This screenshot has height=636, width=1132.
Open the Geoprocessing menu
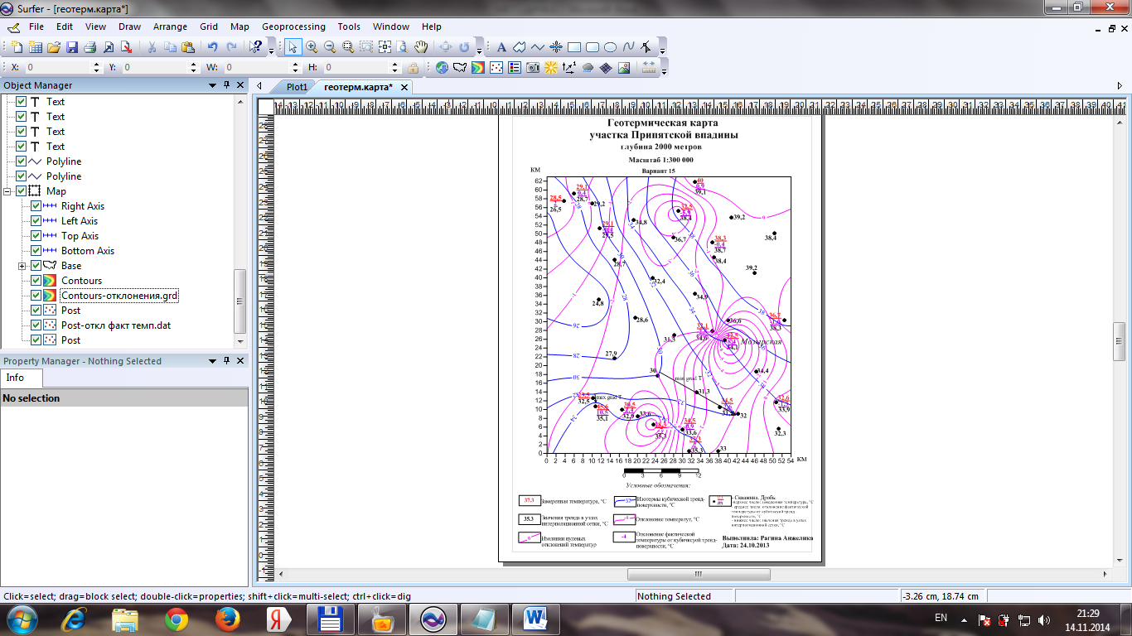tap(293, 26)
